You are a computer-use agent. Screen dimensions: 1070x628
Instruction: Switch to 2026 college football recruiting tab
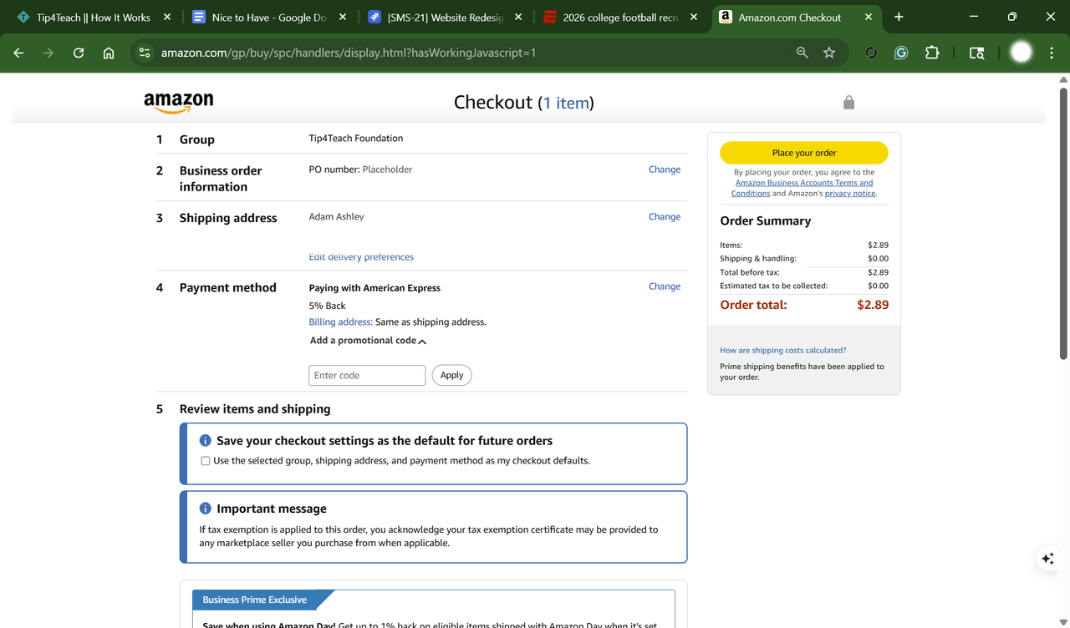(x=619, y=17)
